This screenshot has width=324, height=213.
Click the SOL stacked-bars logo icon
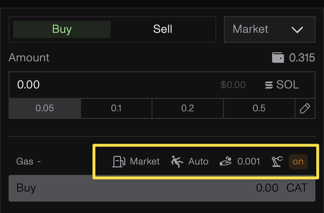269,85
